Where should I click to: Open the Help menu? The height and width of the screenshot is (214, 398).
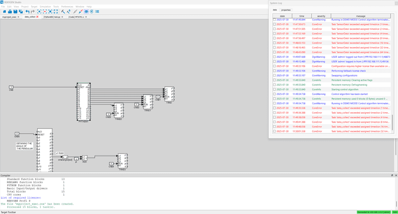(x=89, y=7)
